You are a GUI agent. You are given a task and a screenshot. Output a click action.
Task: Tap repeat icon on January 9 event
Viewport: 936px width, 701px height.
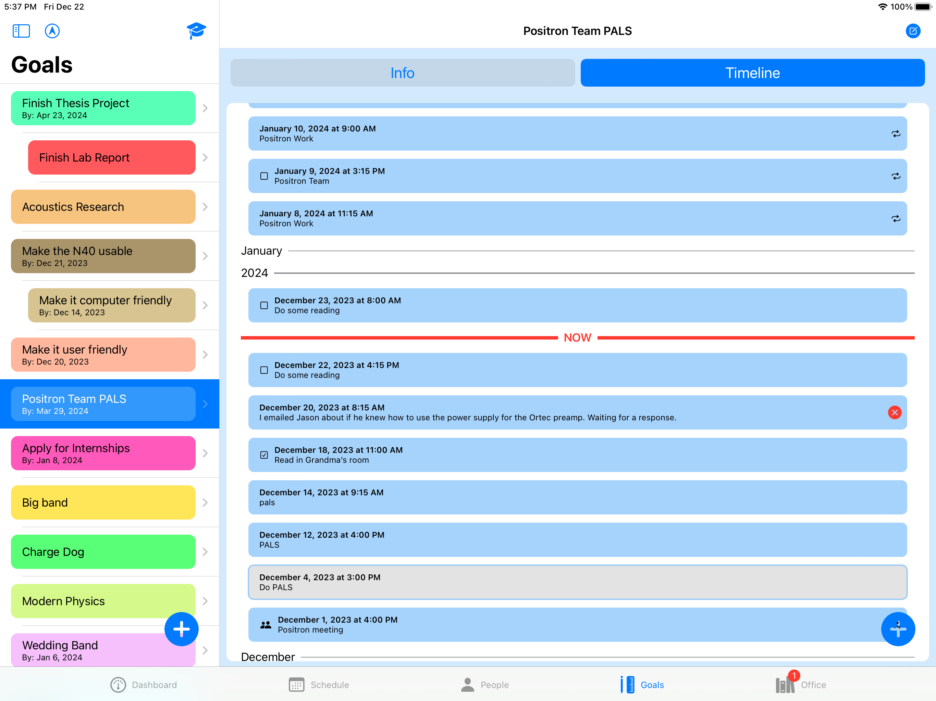click(x=896, y=176)
